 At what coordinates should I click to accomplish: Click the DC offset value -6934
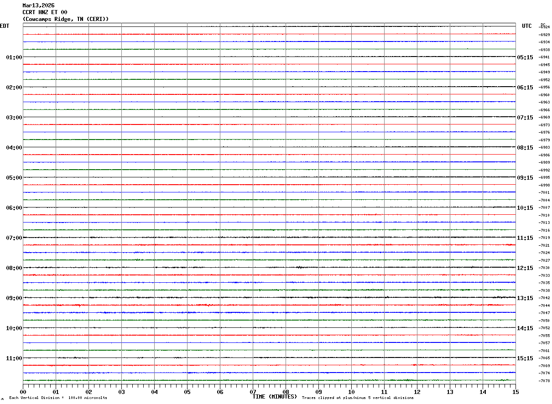[544, 42]
